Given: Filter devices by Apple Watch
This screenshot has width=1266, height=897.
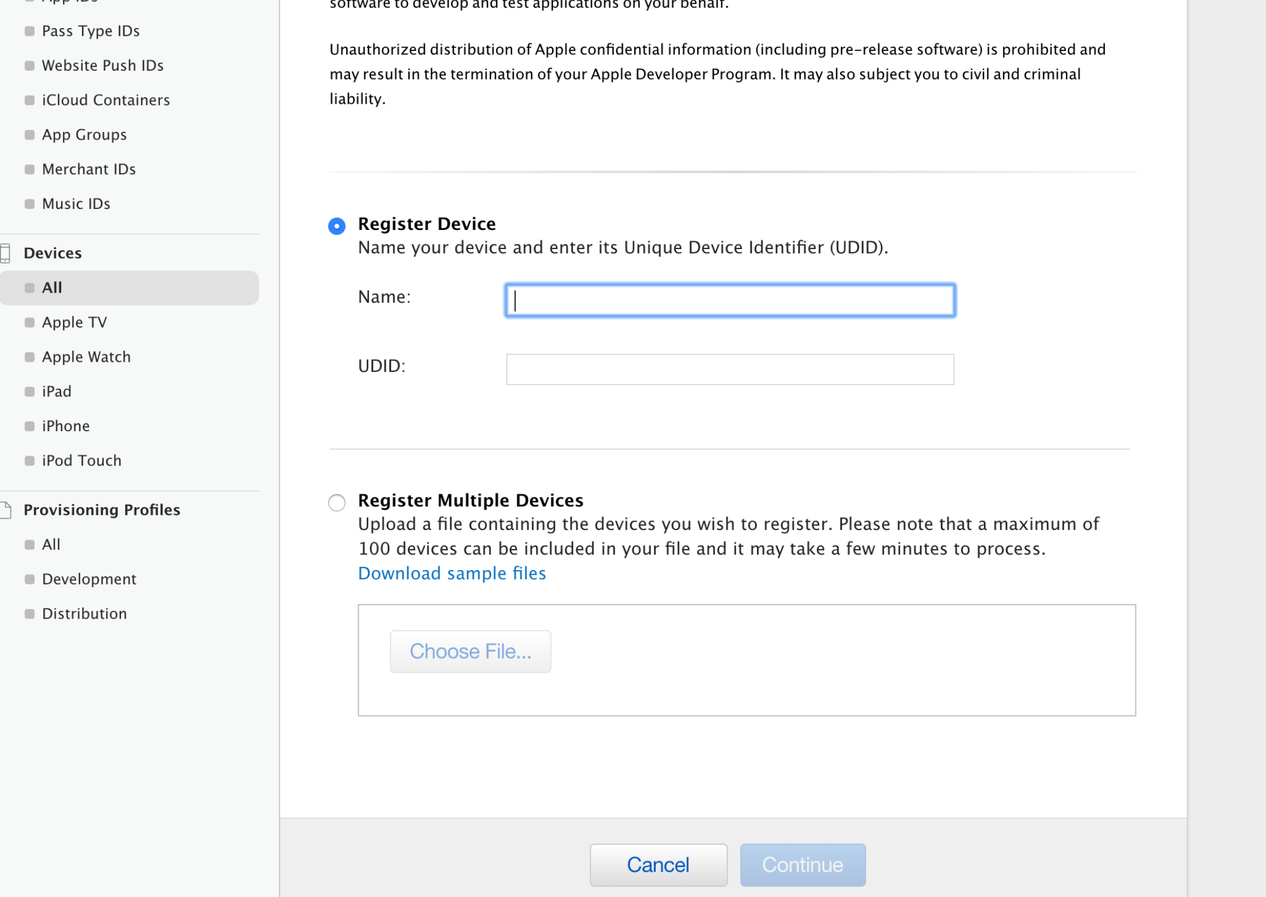Looking at the screenshot, I should point(86,357).
